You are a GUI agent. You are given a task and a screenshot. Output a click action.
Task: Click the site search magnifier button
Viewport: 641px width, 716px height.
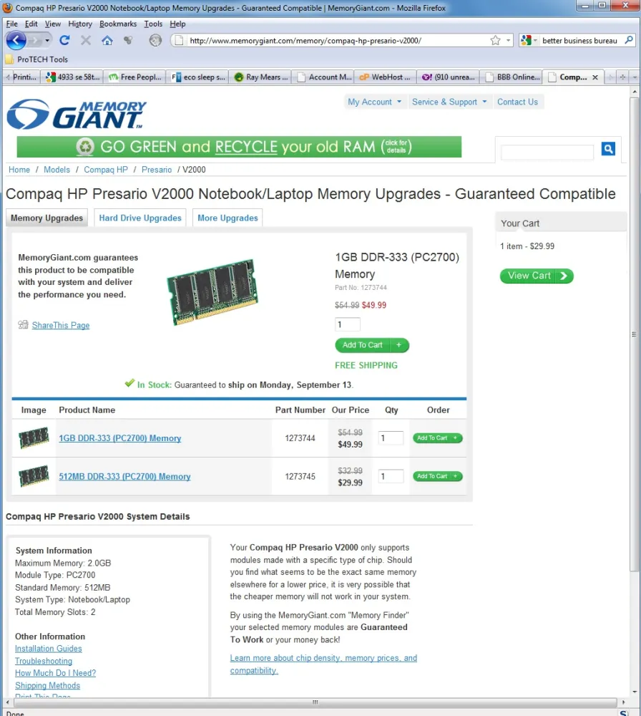(608, 148)
